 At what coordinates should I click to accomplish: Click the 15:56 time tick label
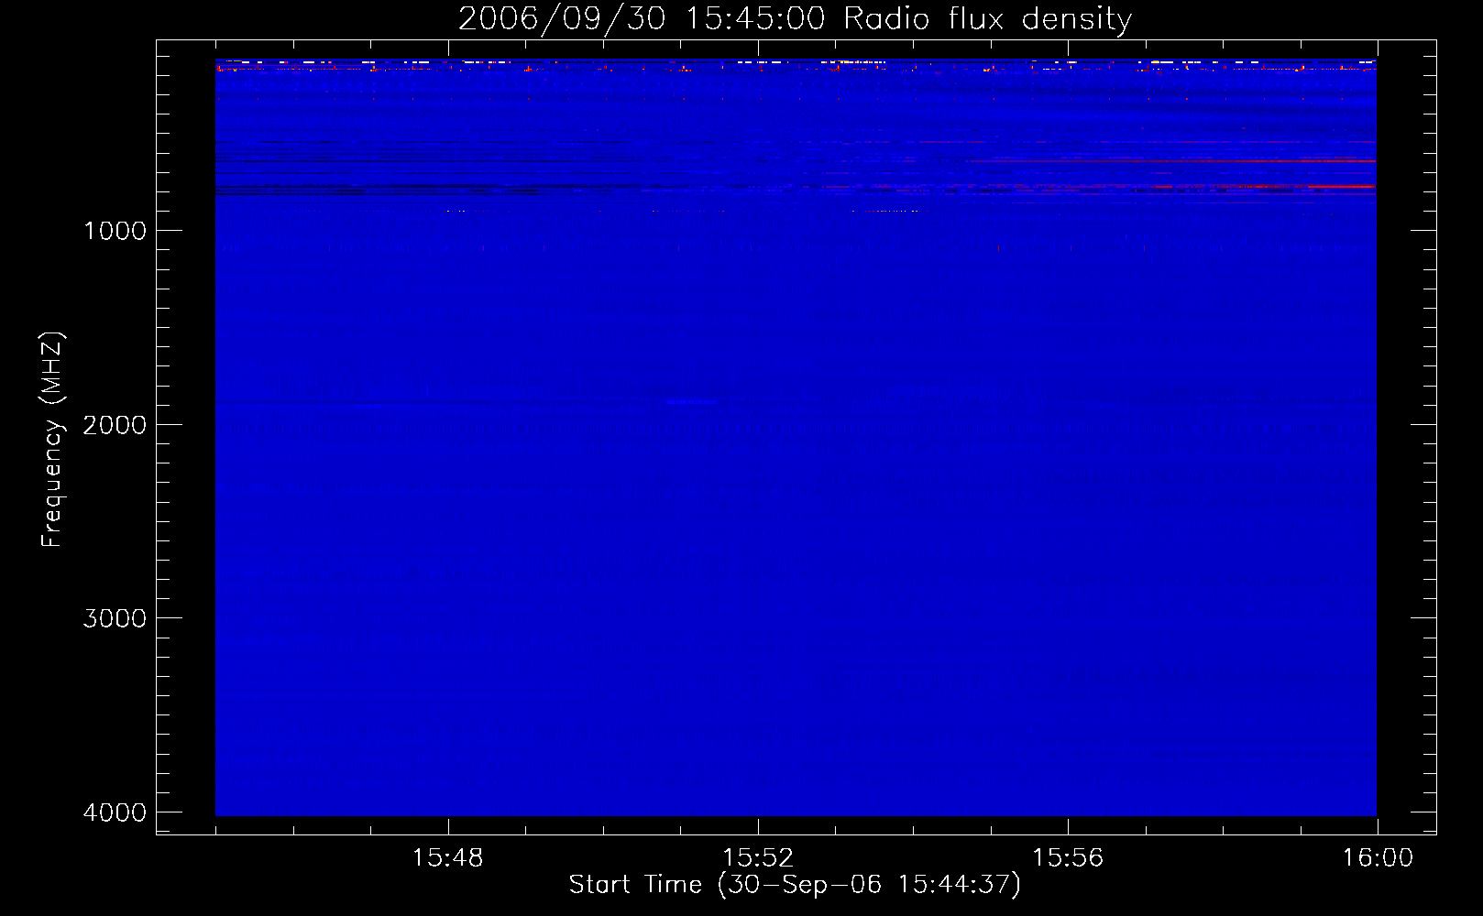(x=1068, y=858)
